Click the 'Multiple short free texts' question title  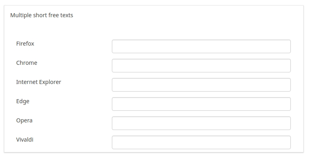(x=42, y=15)
